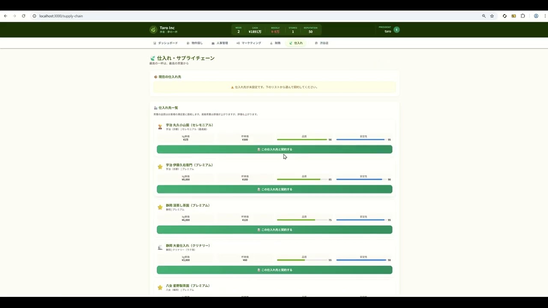Click 品質 bar for 宇治 丸久小山園

[x=302, y=139]
